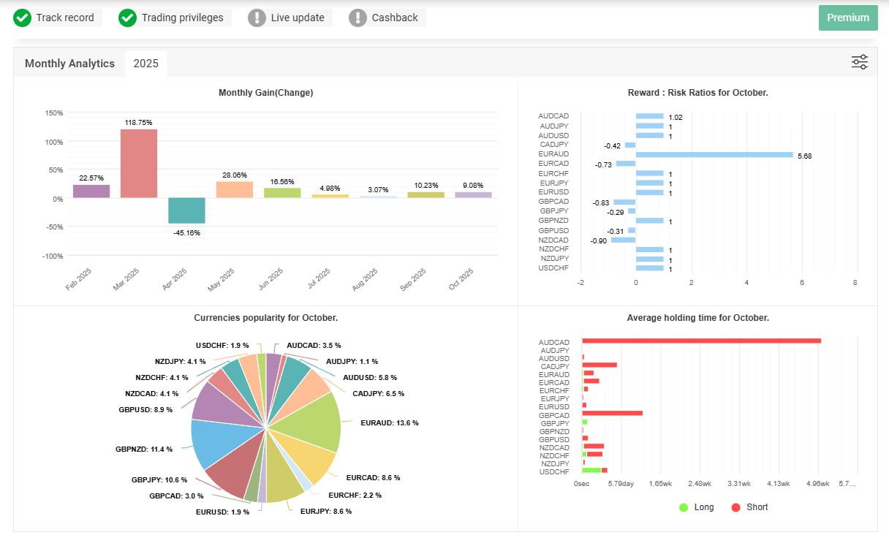Click the Apr 2025 negative gain bar
This screenshot has height=535, width=889.
coord(186,210)
